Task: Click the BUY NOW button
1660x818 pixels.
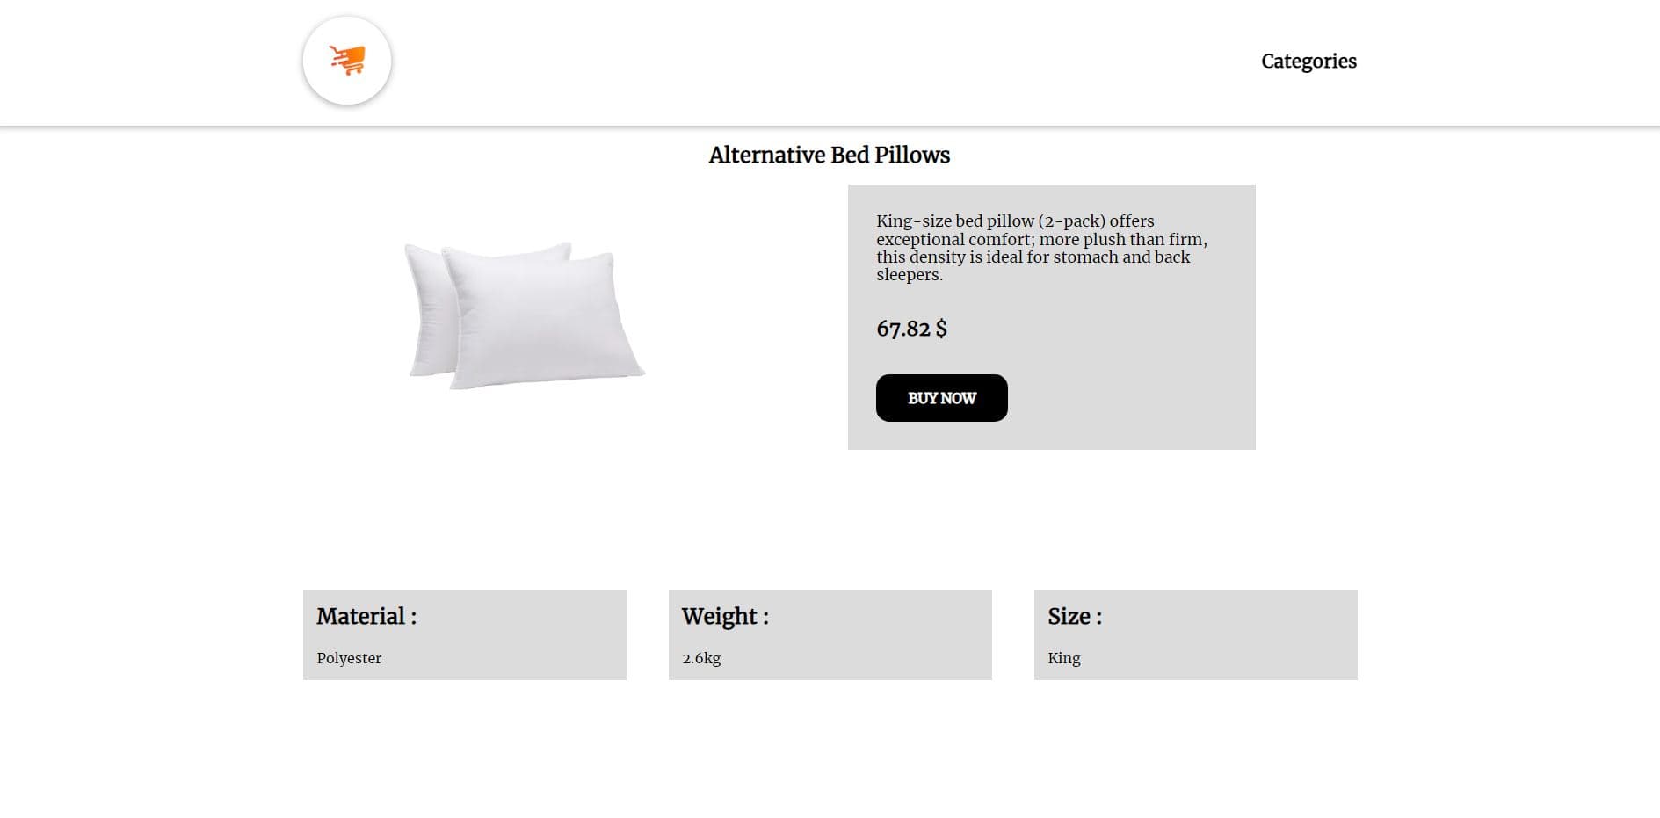Action: pyautogui.click(x=941, y=397)
